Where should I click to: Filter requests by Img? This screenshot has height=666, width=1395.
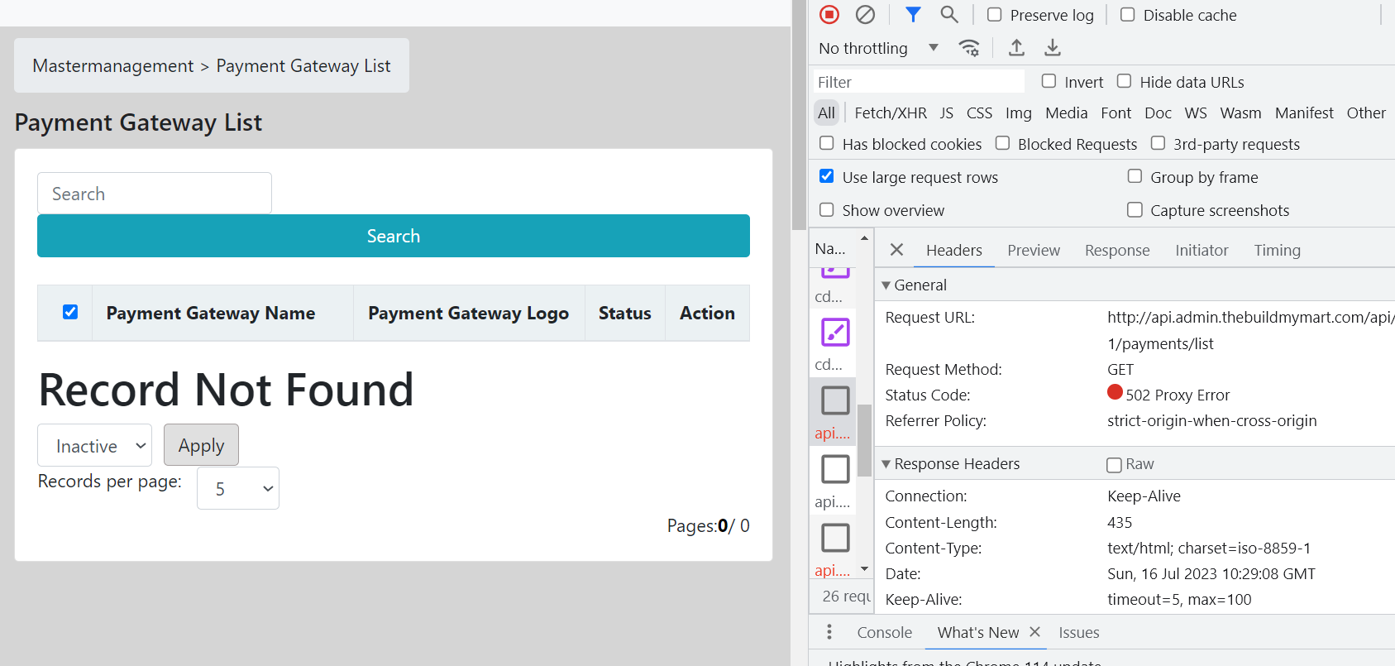pyautogui.click(x=1019, y=113)
